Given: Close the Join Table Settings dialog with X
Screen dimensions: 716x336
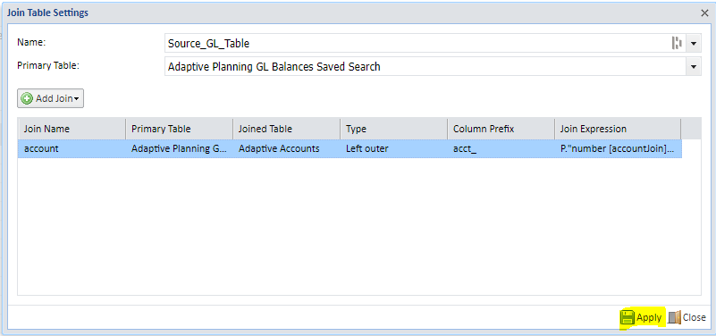Looking at the screenshot, I should pyautogui.click(x=704, y=13).
